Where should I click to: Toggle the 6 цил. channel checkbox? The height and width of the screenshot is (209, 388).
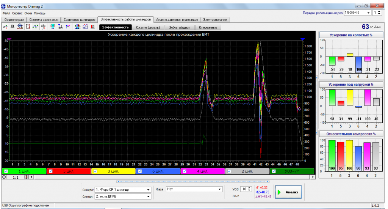140,171
